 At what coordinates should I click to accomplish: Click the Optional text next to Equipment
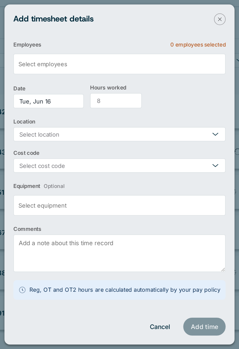pyautogui.click(x=54, y=186)
